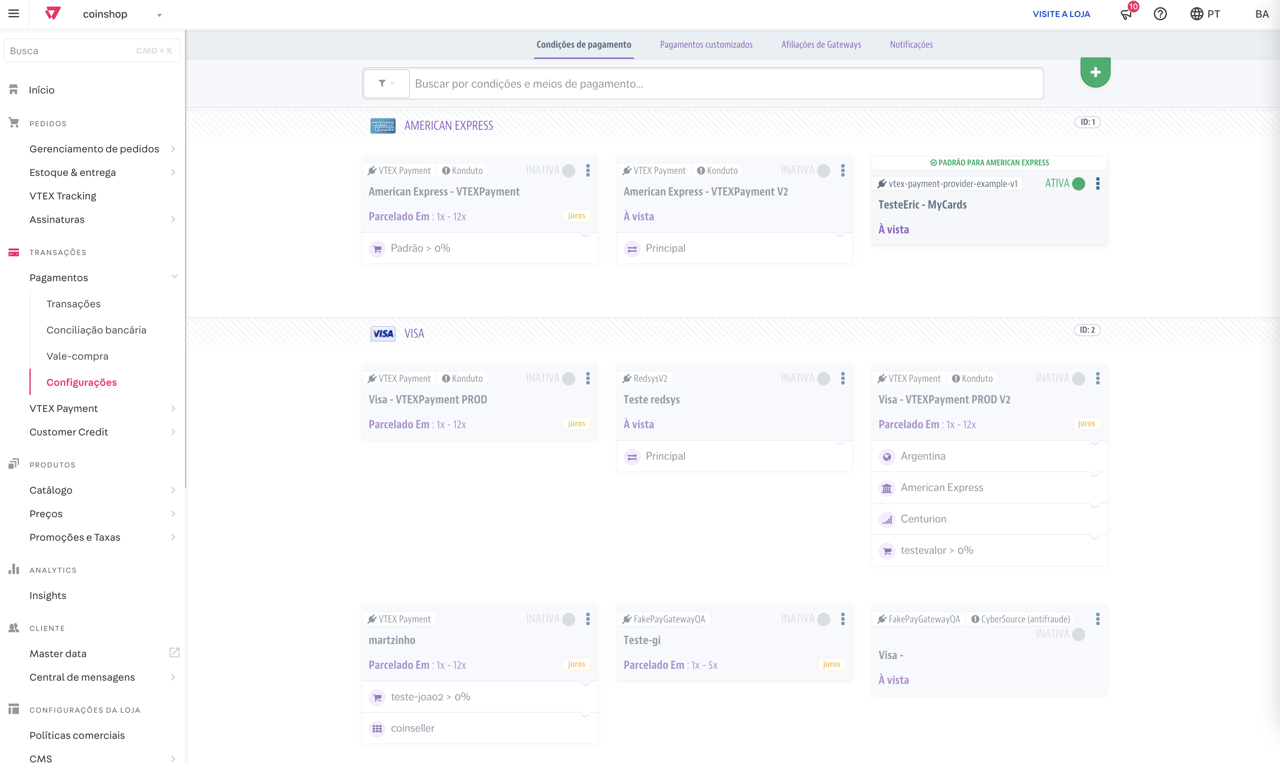
Task: Disable the TesteEric - MyCards ATIVA toggle
Action: [1079, 183]
